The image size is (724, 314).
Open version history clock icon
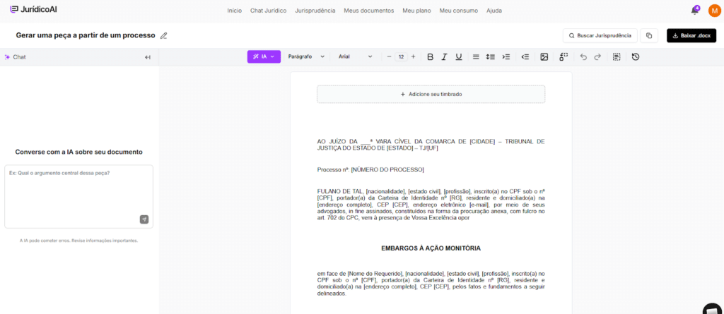636,56
